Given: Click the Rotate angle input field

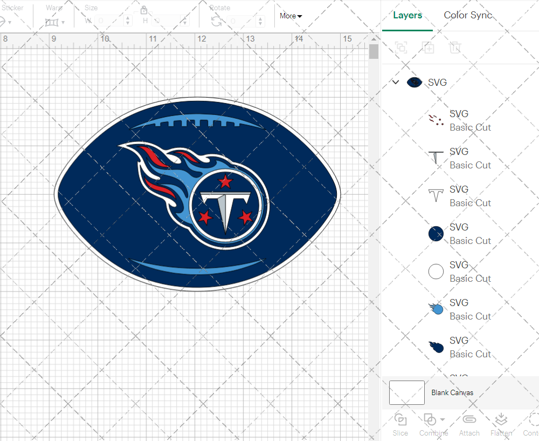Looking at the screenshot, I should pyautogui.click(x=241, y=21).
